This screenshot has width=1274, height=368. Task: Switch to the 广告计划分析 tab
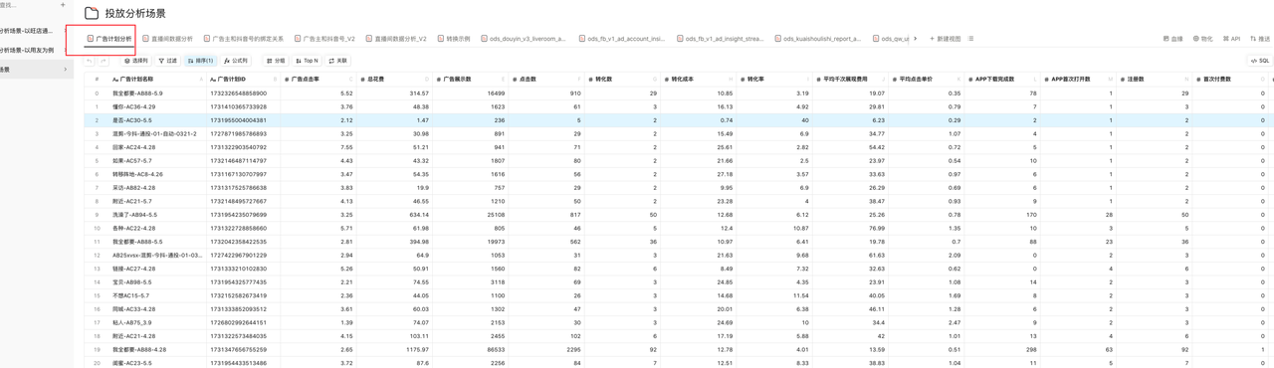point(109,39)
